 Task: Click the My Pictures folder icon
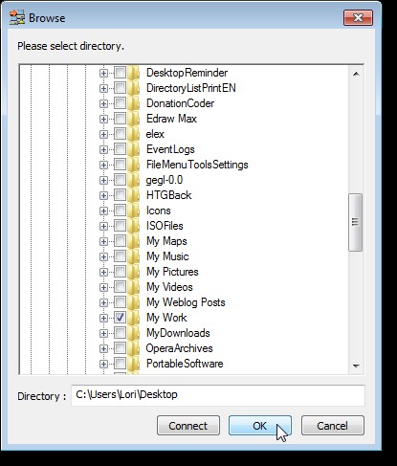[x=133, y=272]
